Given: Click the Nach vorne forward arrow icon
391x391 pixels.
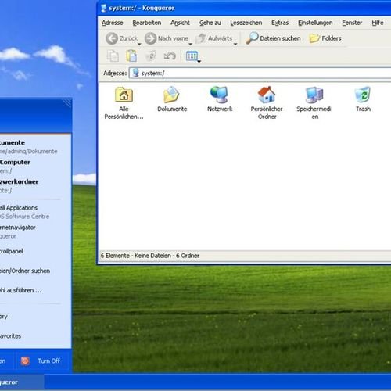Looking at the screenshot, I should coord(150,38).
